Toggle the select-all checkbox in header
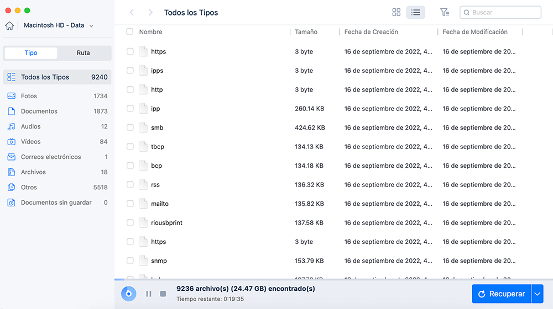 (130, 31)
